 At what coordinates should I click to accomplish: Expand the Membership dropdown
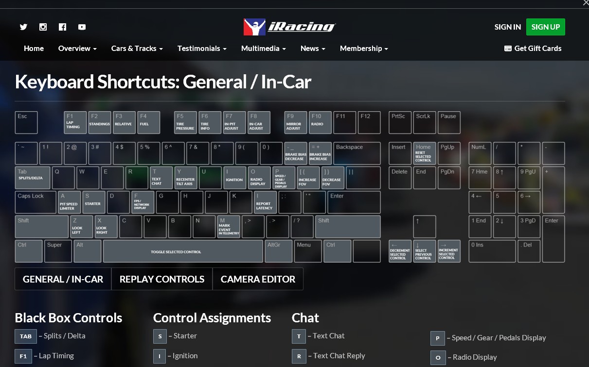coord(364,49)
